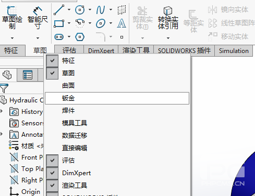
Task: Open dropdown under 智能尺寸 button
Action: click(x=38, y=38)
